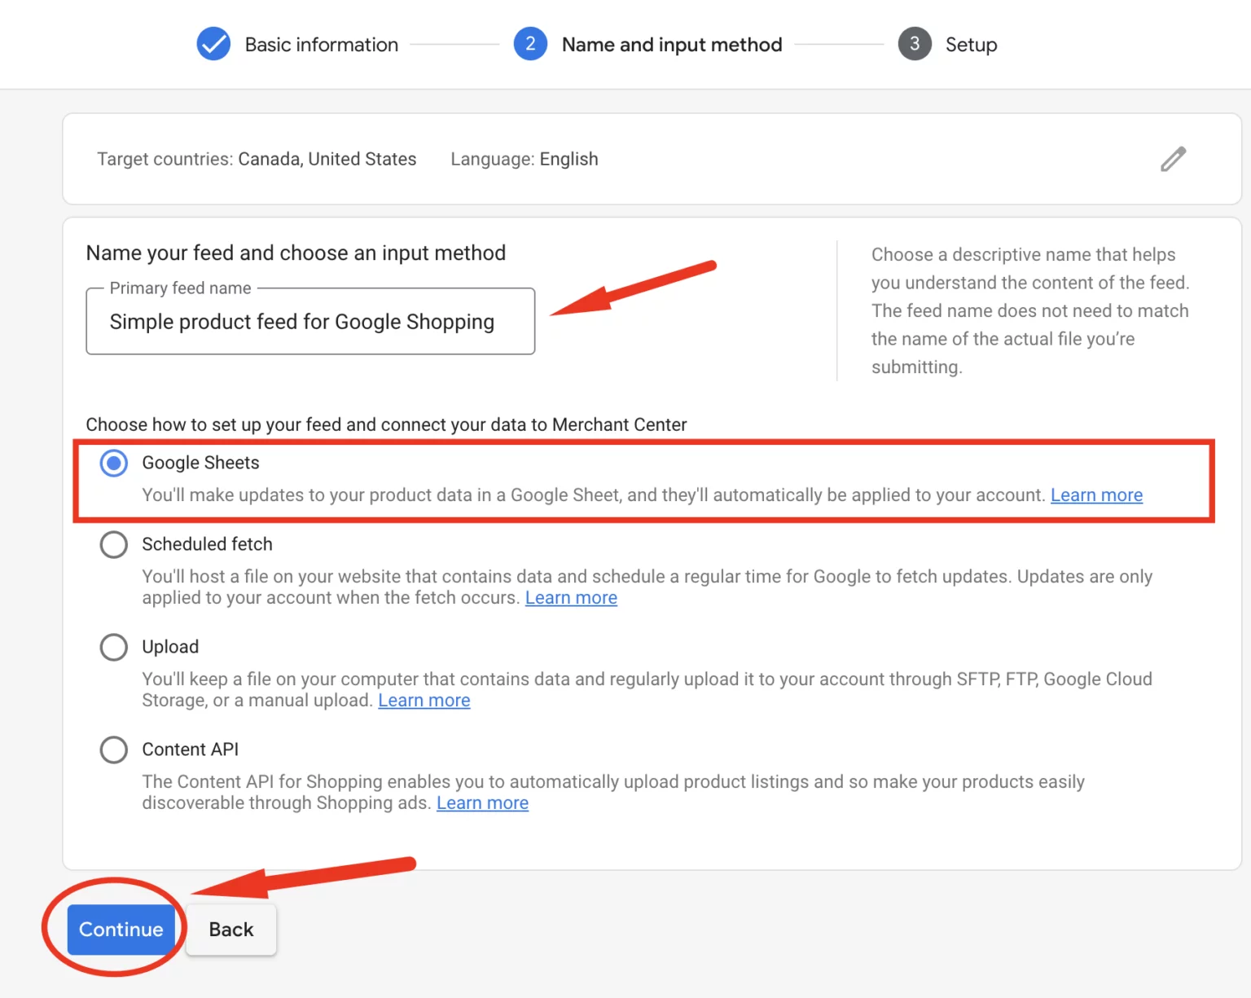This screenshot has width=1251, height=998.
Task: Jump to the Setup step
Action: pos(970,44)
